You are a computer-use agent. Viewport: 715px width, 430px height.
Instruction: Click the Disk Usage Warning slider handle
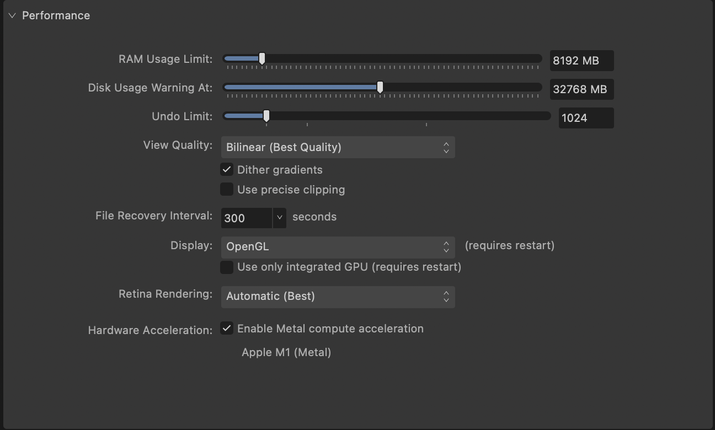(x=380, y=87)
